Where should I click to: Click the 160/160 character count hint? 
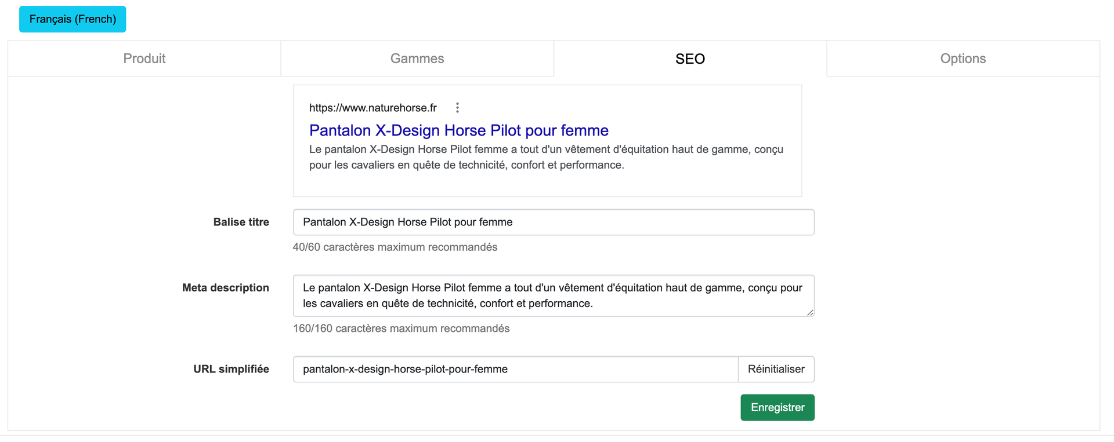coord(401,328)
